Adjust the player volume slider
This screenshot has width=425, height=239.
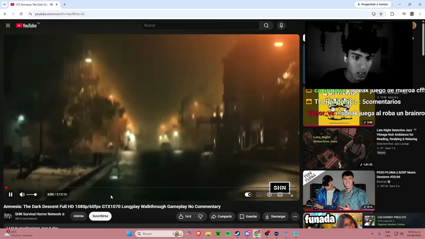click(x=32, y=195)
